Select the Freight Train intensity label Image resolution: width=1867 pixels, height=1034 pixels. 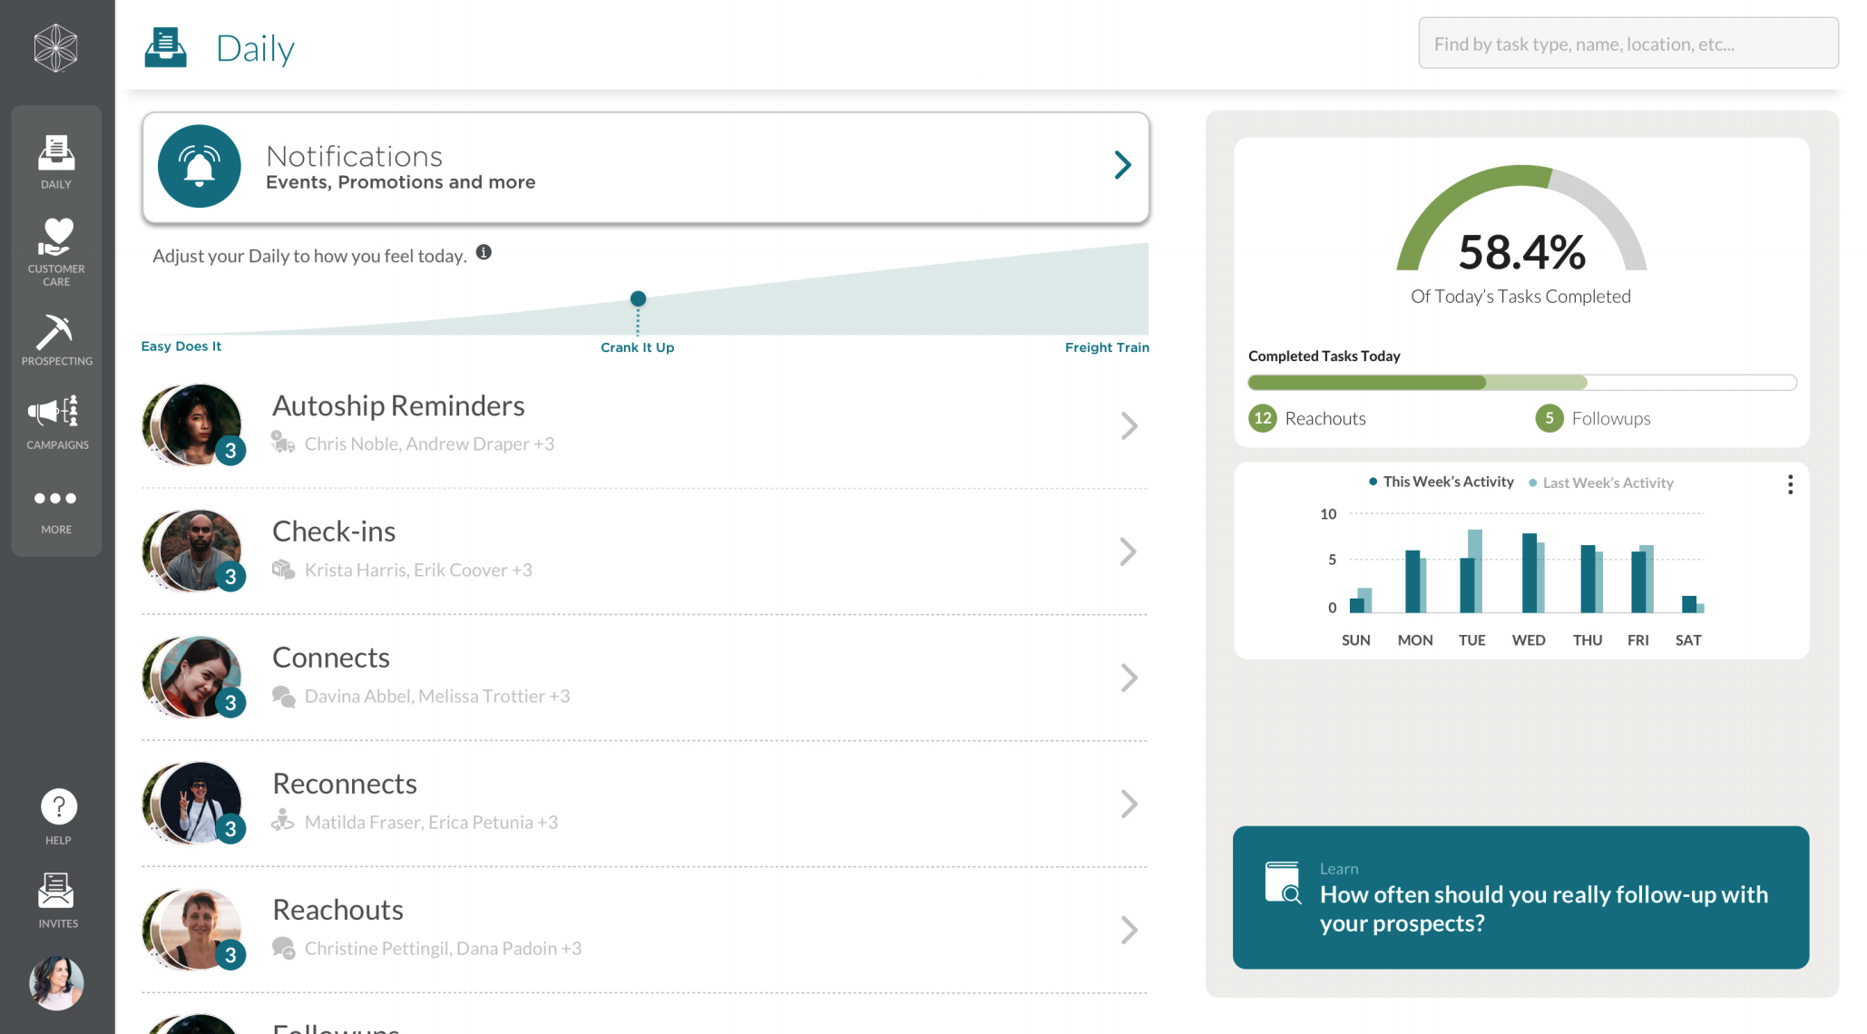coord(1107,347)
